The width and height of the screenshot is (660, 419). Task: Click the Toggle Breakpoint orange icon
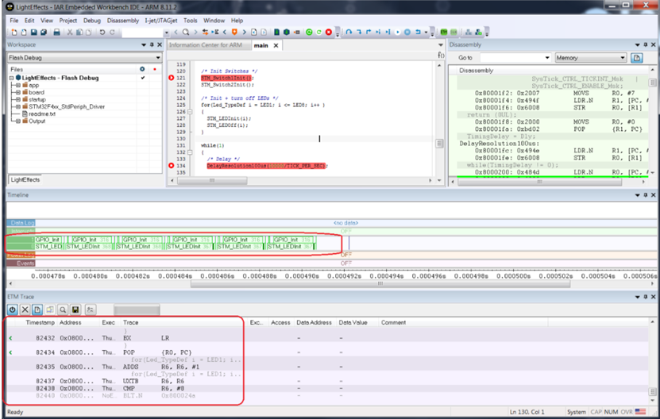tap(234, 32)
